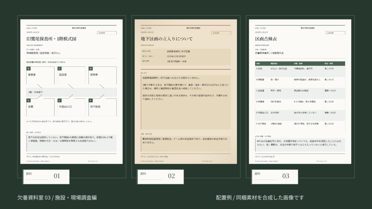Click the 事務室 room label in the schematic

[x=32, y=75]
